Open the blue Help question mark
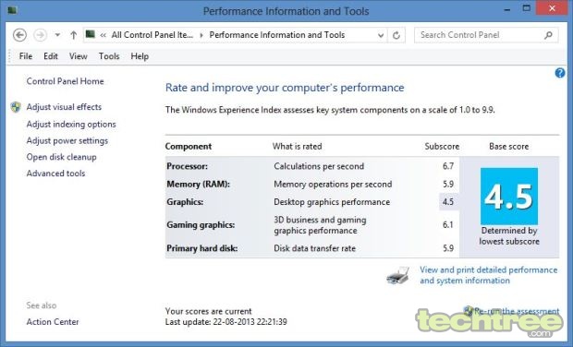The width and height of the screenshot is (573, 347). (560, 73)
